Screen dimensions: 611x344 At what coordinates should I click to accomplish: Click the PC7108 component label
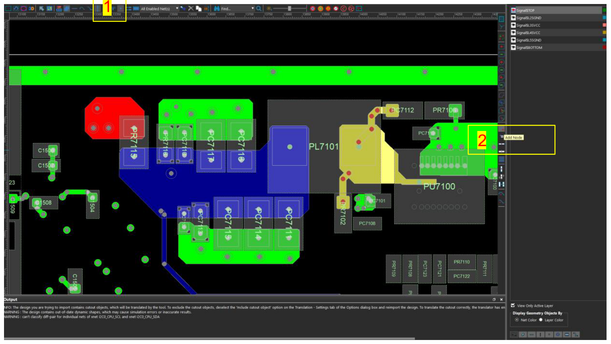[367, 223]
